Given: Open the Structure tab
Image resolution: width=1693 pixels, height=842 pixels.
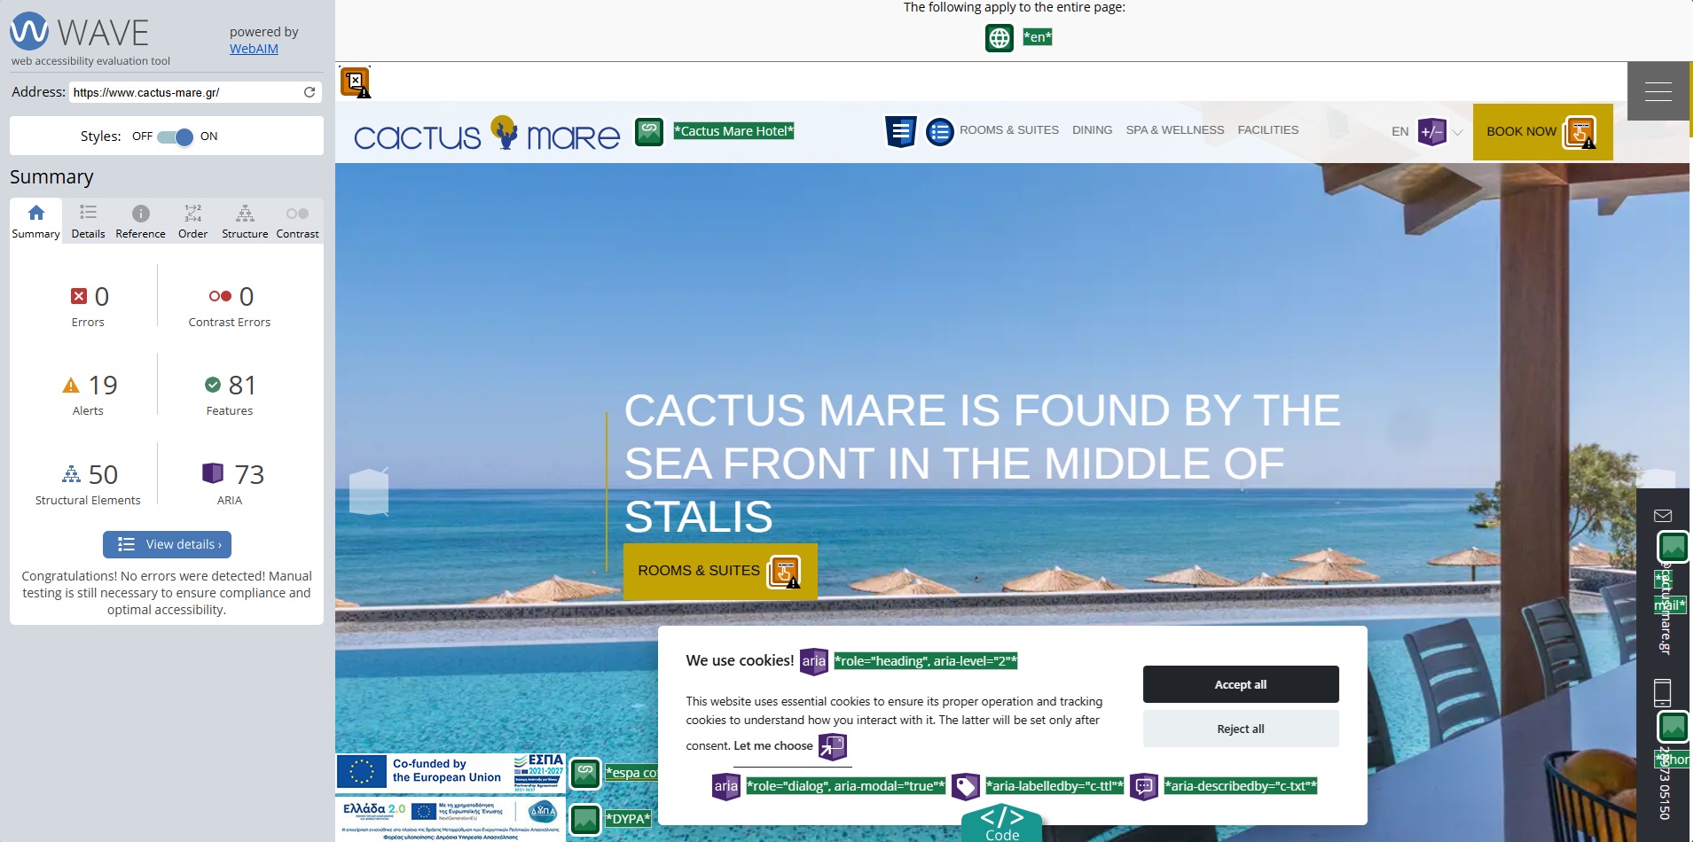Looking at the screenshot, I should click(x=245, y=221).
